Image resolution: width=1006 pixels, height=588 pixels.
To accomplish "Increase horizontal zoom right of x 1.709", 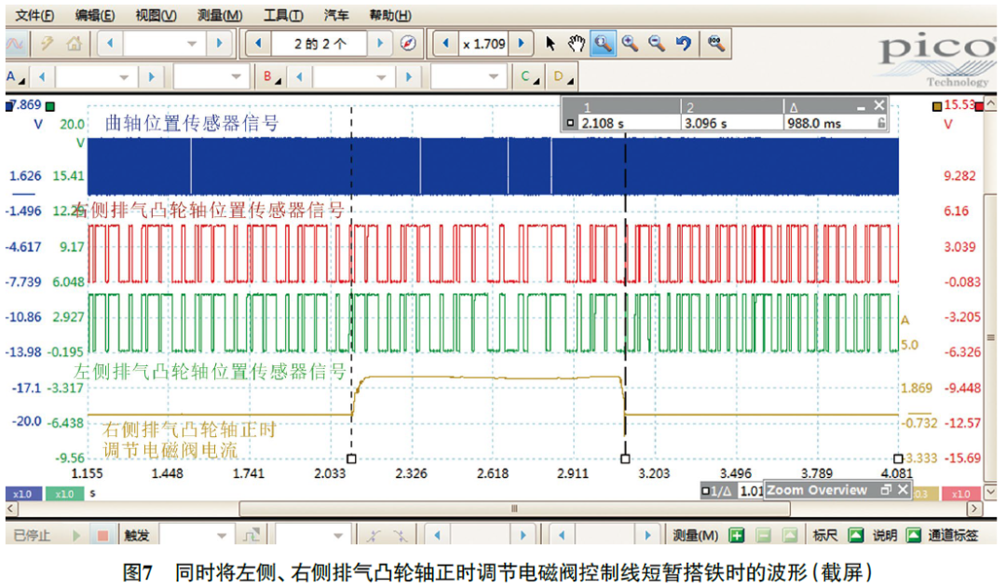I will point(521,44).
